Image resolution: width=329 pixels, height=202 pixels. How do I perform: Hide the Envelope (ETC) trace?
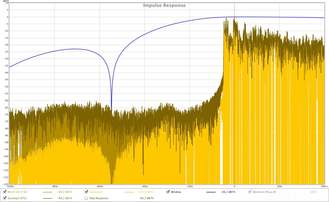click(5, 198)
